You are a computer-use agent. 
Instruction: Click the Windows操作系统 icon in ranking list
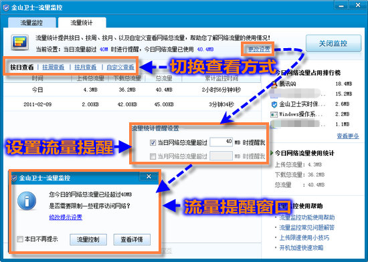[x=274, y=114]
